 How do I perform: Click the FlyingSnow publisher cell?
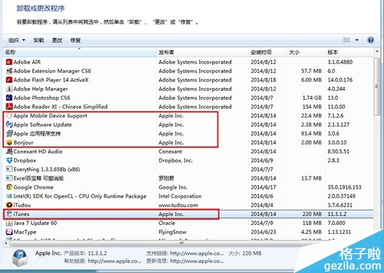[x=172, y=232]
